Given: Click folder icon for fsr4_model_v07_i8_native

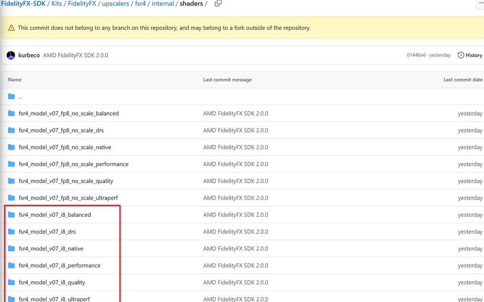Looking at the screenshot, I should pyautogui.click(x=12, y=248).
